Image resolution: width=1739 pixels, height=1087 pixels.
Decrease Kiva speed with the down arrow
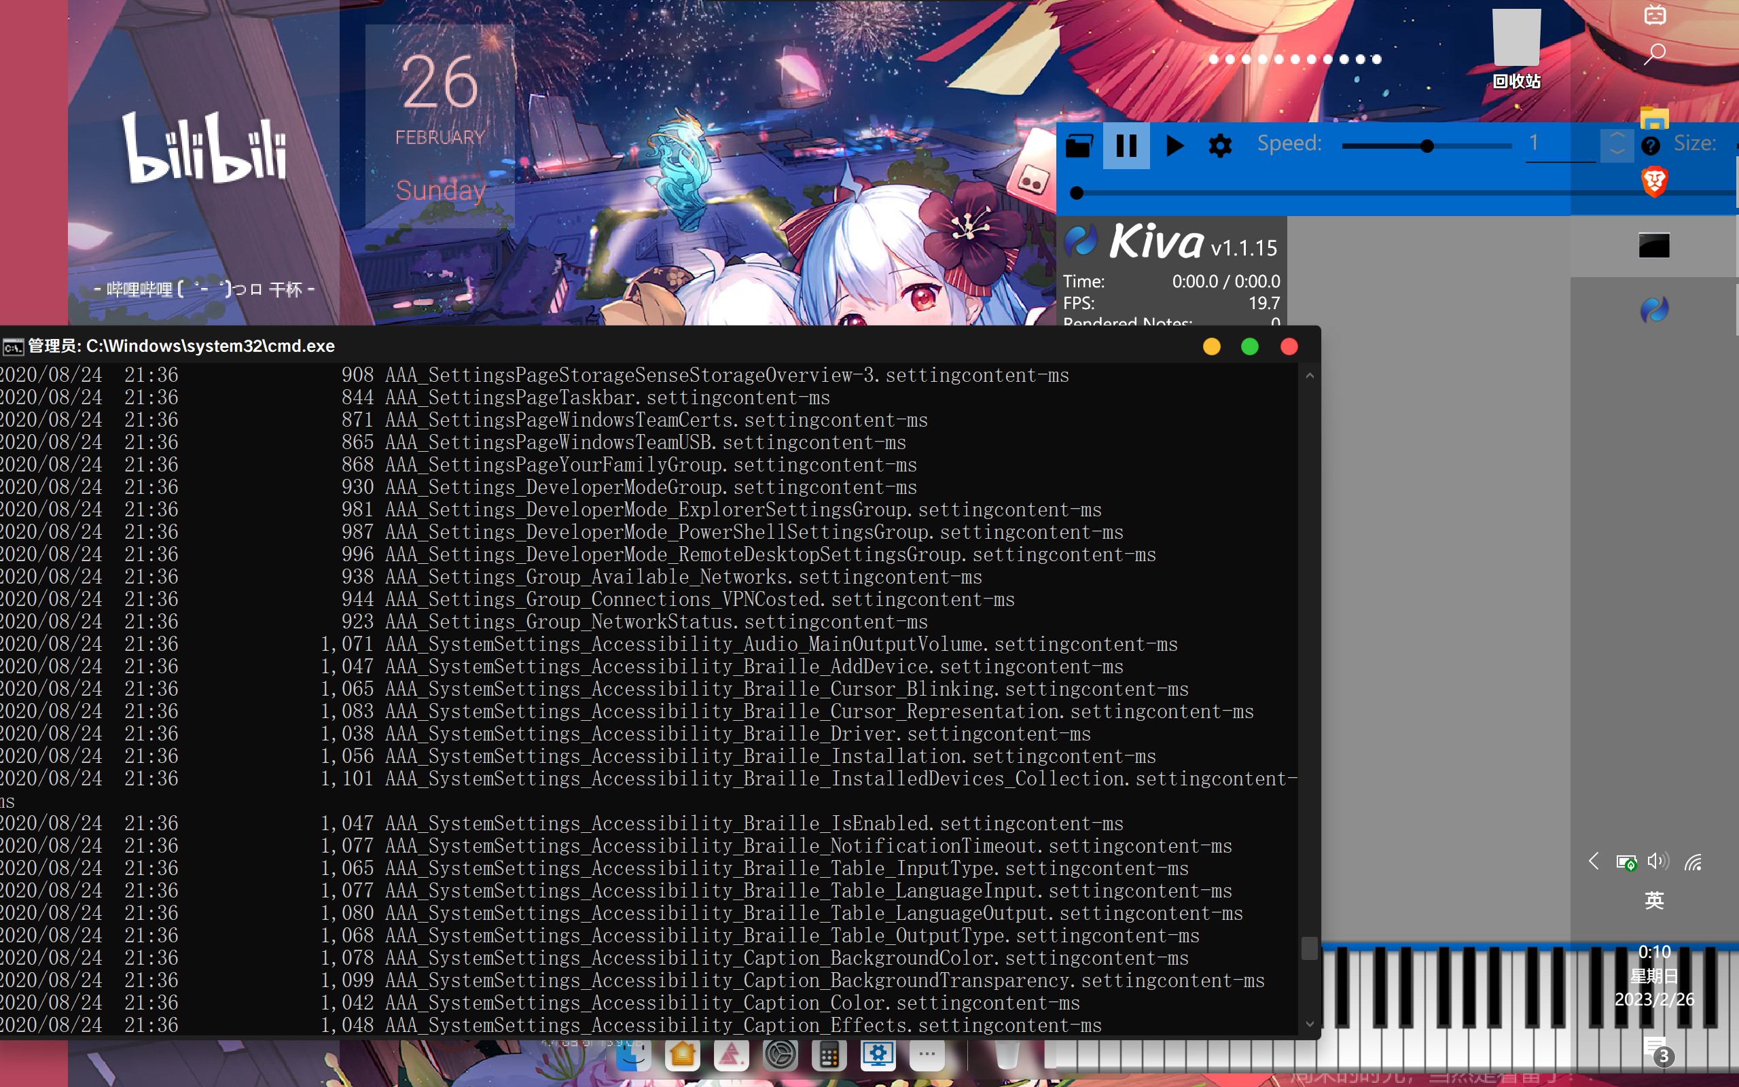pyautogui.click(x=1617, y=153)
